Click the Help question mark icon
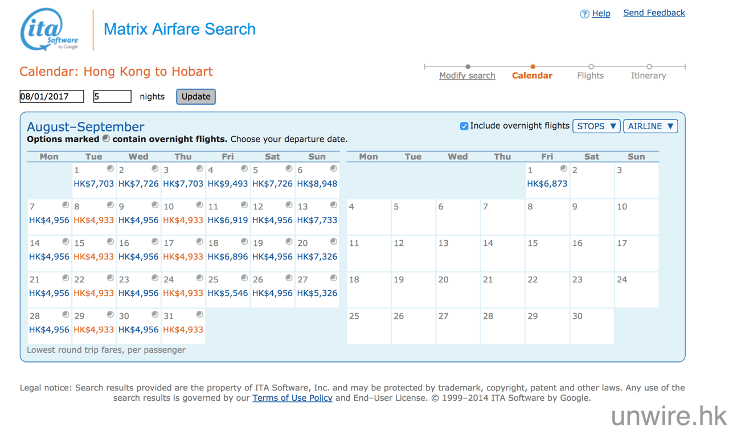Image resolution: width=729 pixels, height=432 pixels. tap(584, 14)
